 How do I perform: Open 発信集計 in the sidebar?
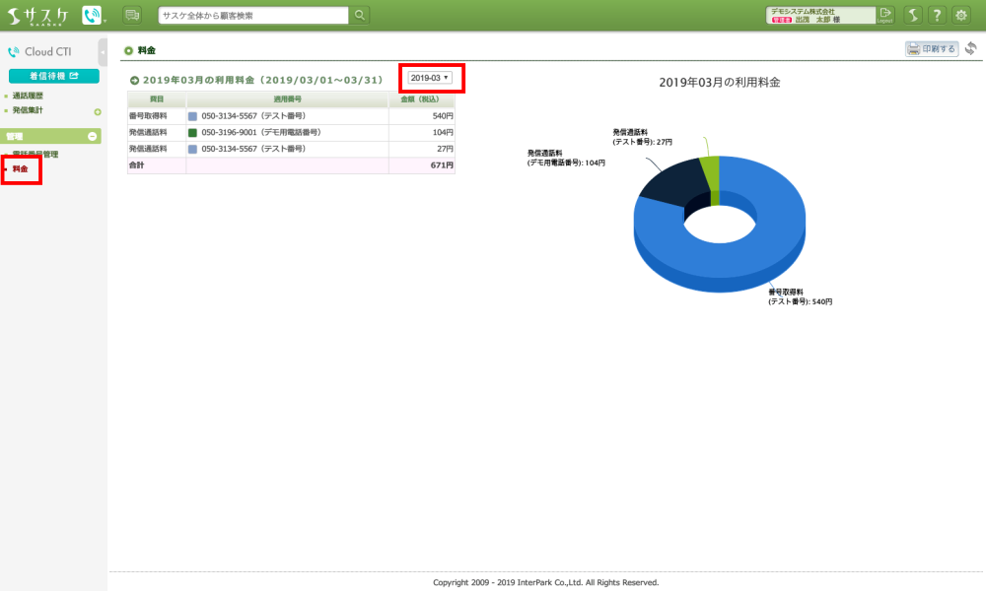(28, 110)
